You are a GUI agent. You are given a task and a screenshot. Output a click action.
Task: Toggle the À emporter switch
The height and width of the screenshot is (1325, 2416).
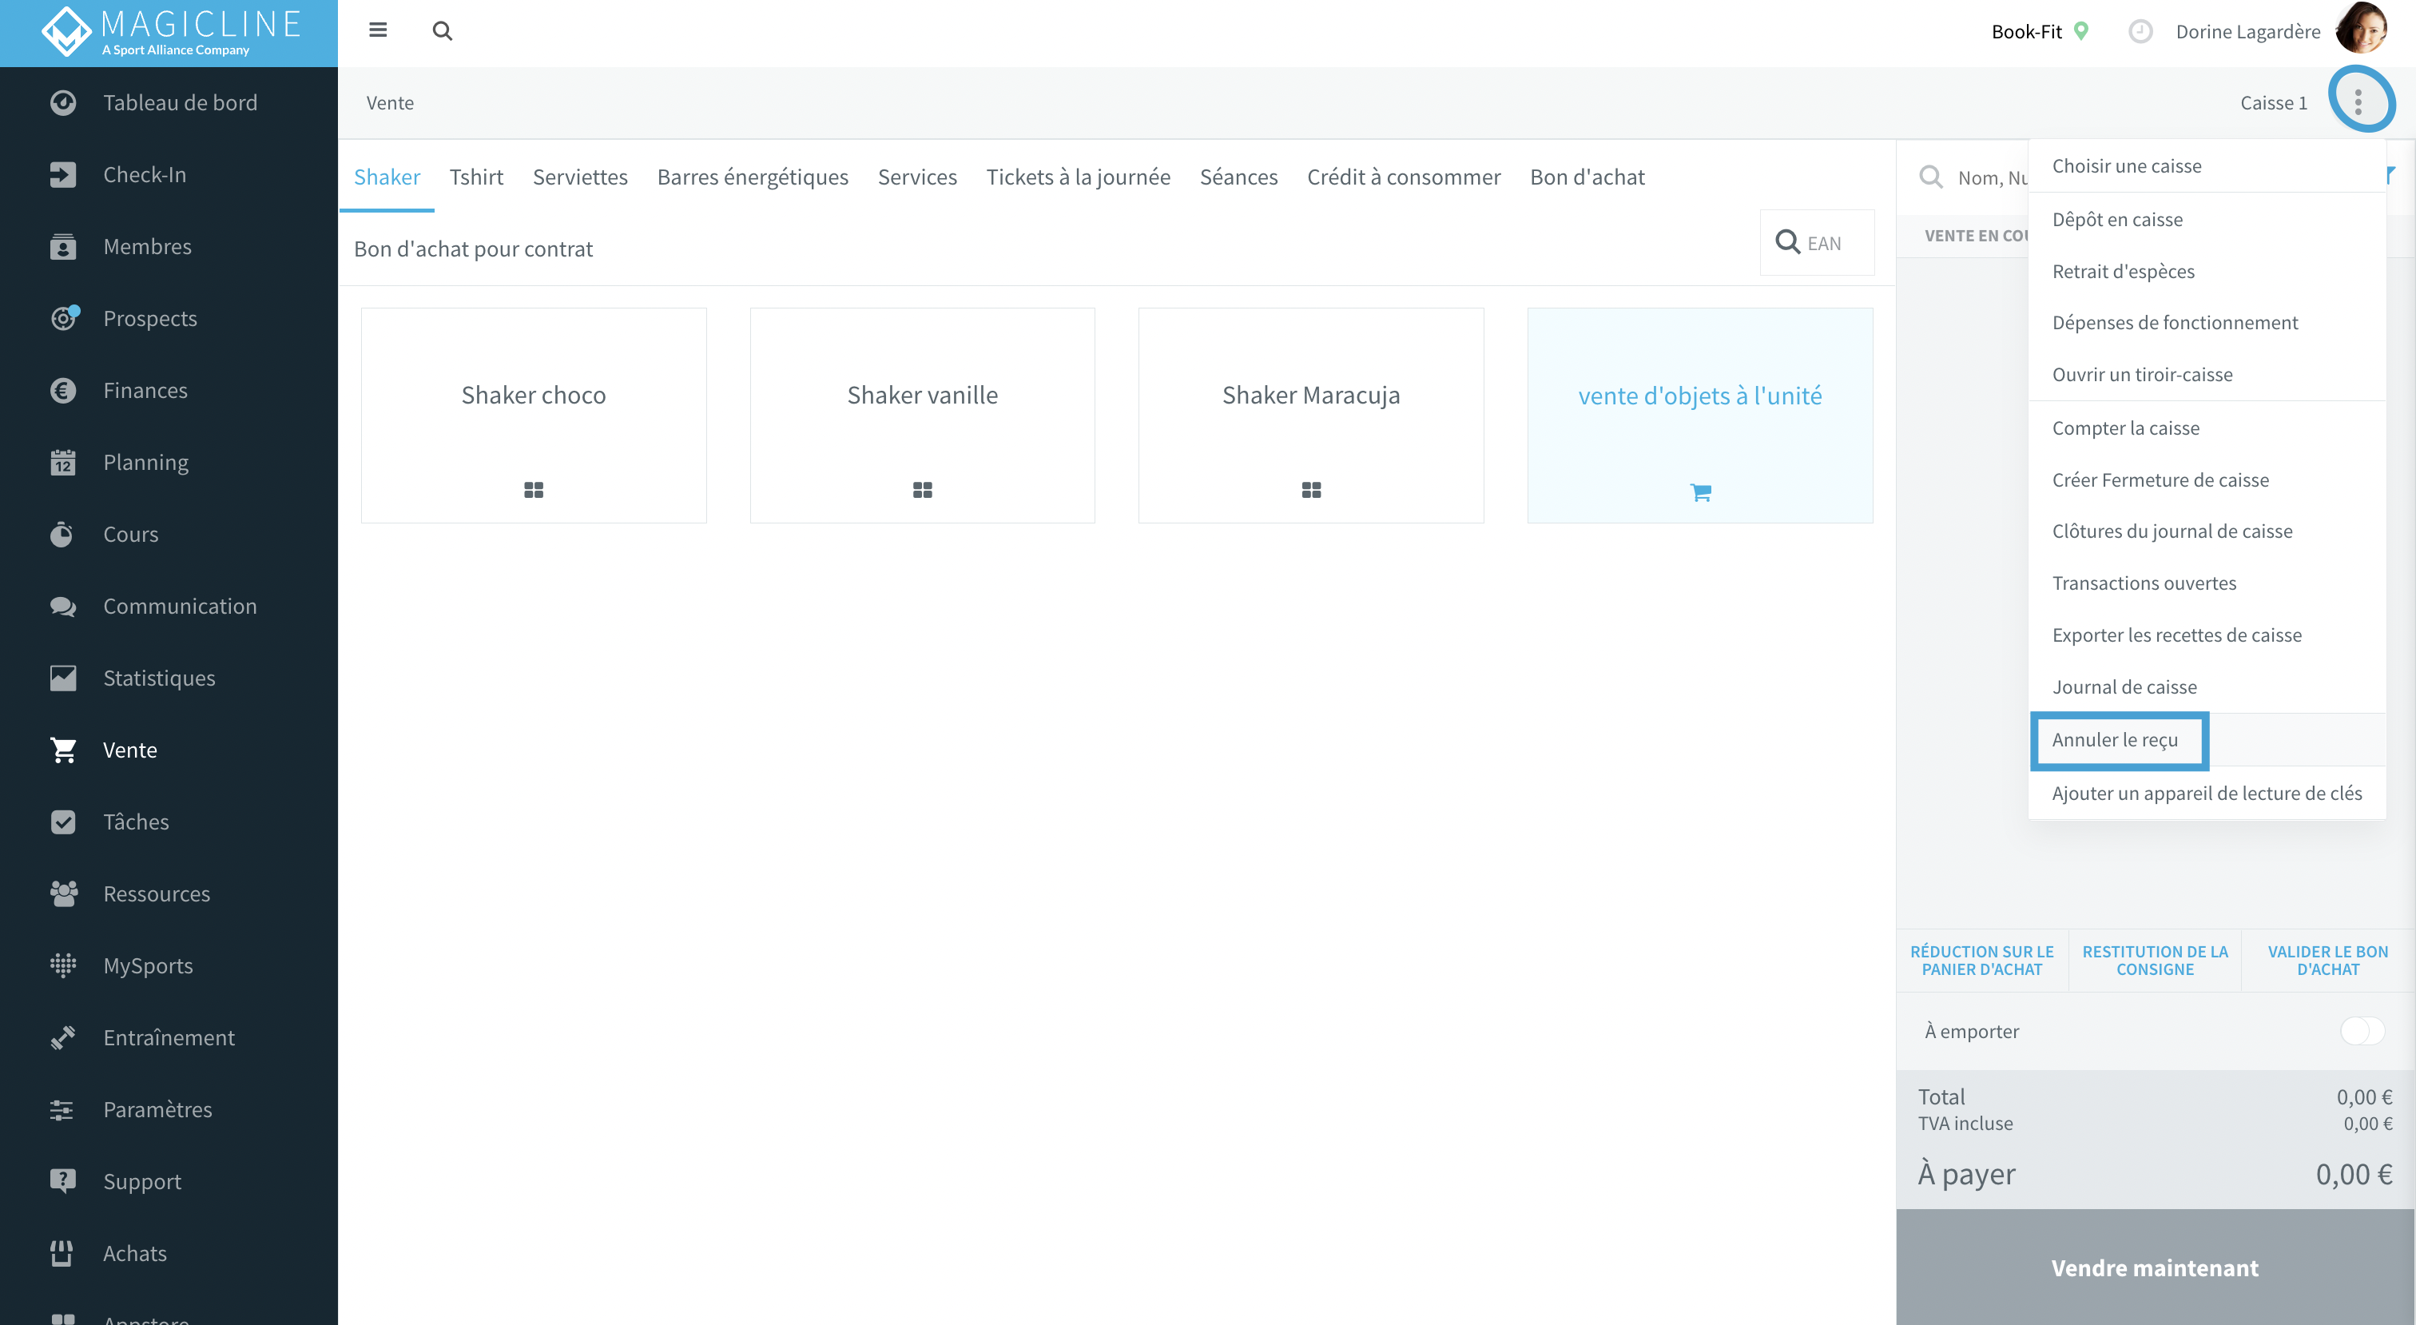point(2362,1031)
